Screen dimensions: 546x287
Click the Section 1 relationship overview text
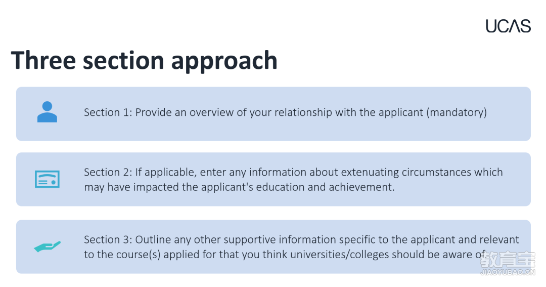coord(285,112)
